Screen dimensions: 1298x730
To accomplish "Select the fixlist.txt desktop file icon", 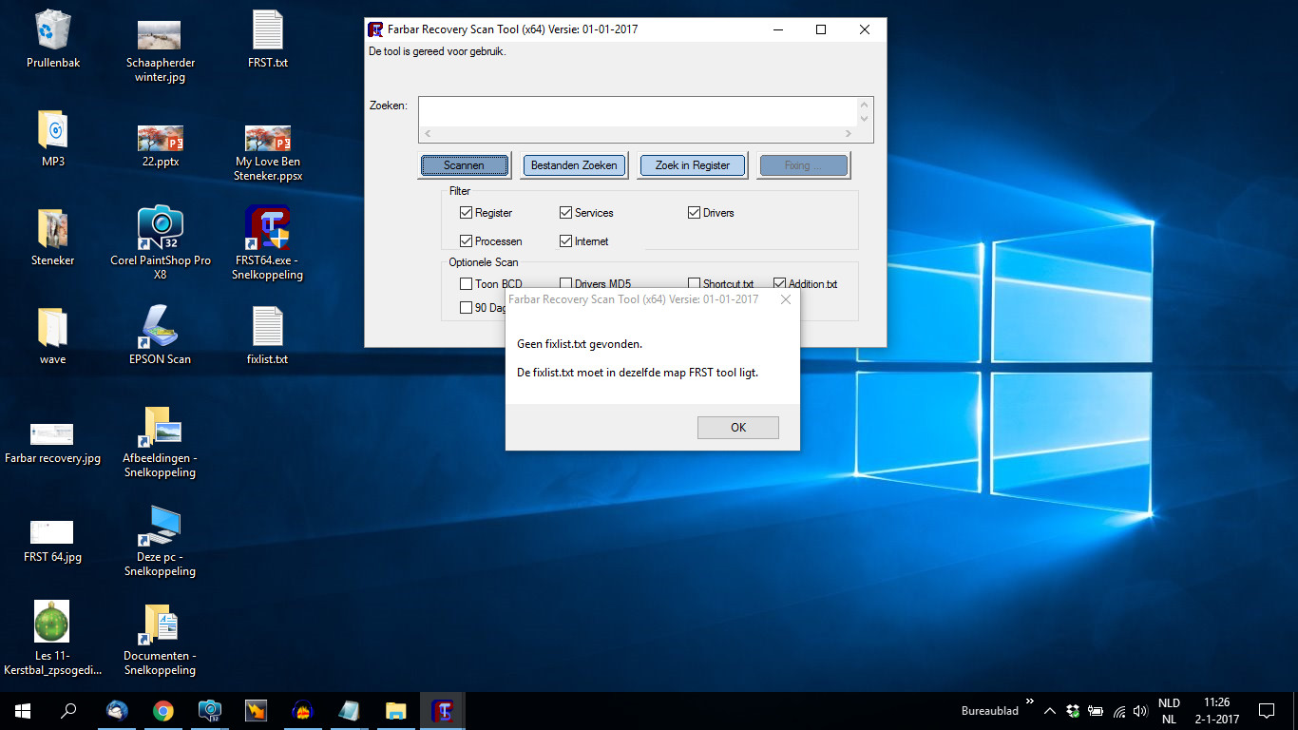I will [267, 328].
